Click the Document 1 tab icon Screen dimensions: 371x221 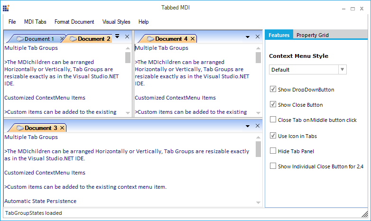[20, 39]
